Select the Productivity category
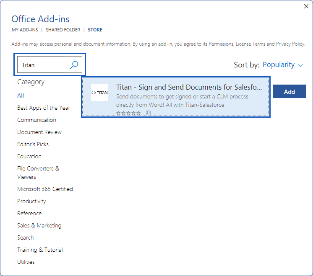313x276 pixels. (31, 201)
